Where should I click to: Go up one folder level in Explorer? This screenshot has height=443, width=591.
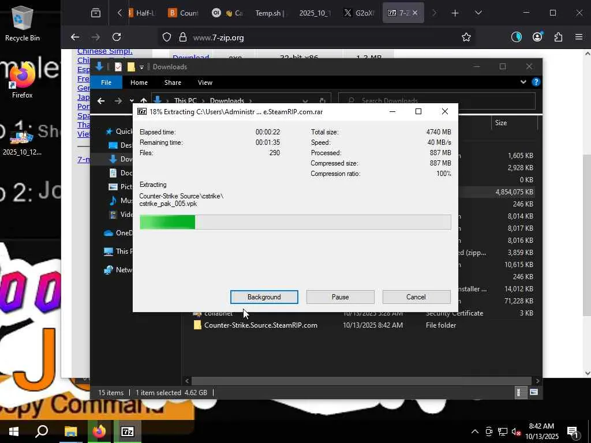[x=143, y=100]
